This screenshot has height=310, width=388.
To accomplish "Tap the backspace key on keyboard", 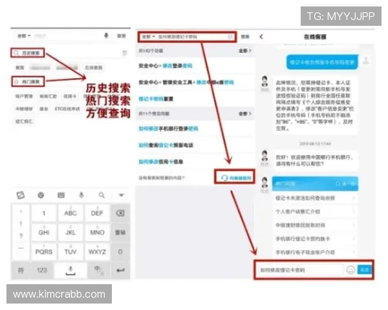I will (x=120, y=213).
